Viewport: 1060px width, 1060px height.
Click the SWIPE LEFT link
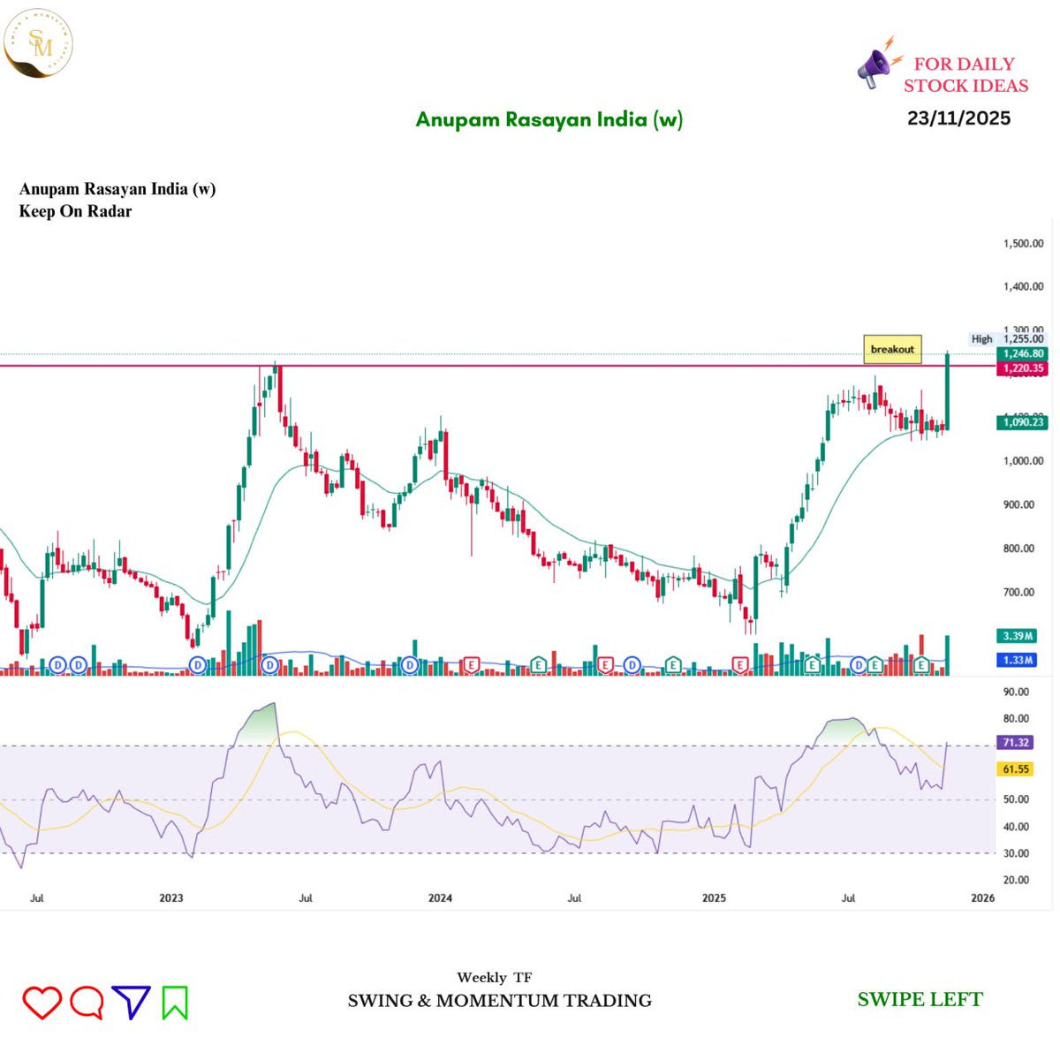click(920, 999)
